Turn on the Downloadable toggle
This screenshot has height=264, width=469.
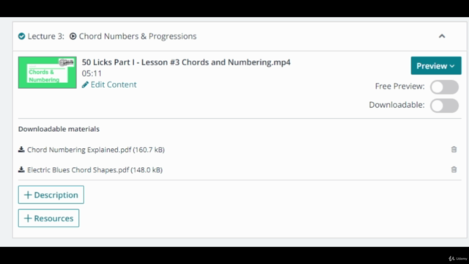tap(445, 106)
